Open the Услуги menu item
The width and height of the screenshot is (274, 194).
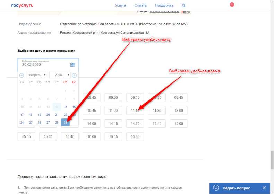pyautogui.click(x=120, y=6)
